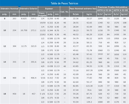This screenshot has width=129, height=104.
Task: Click the Fracc. Pulgada subheader
Action: click(42, 14)
